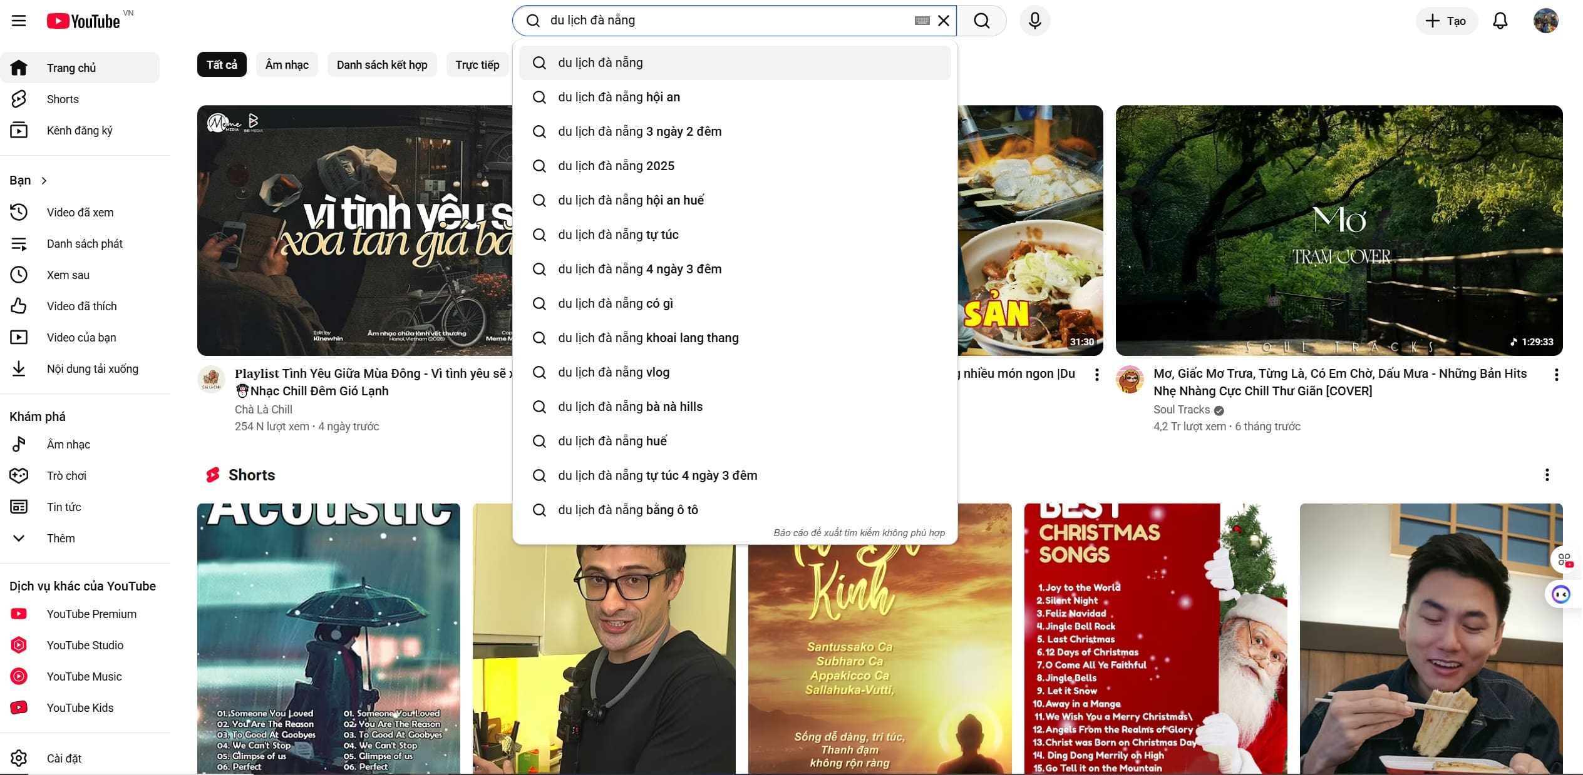Choose suggestion du lịch đà nẵng hội an
This screenshot has height=775, width=1583.
click(735, 97)
